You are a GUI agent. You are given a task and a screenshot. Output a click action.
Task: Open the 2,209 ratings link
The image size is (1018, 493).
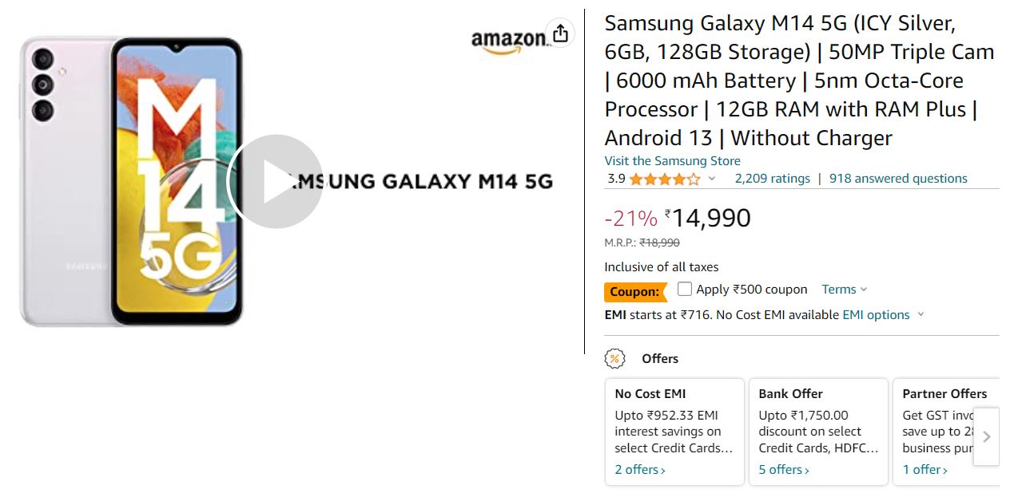click(x=772, y=179)
